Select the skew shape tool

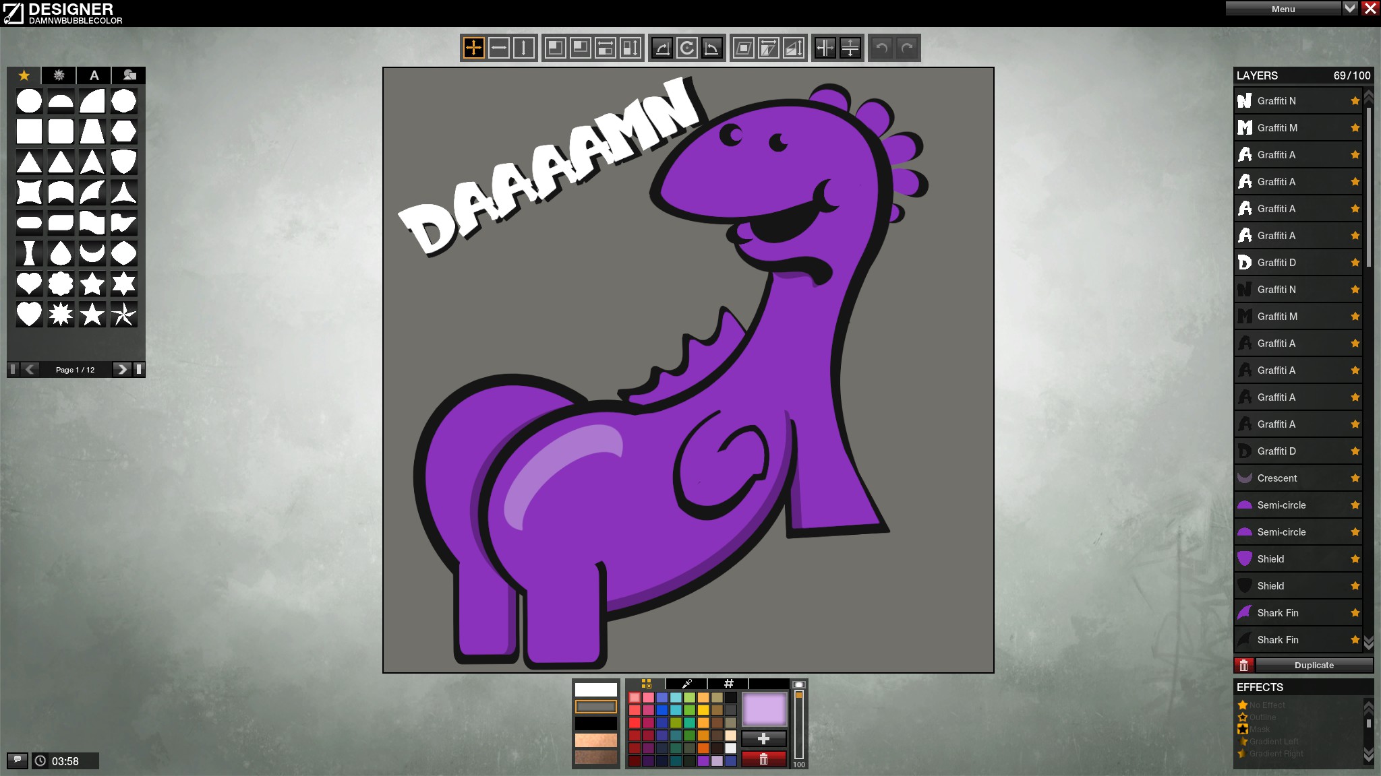[x=743, y=48]
